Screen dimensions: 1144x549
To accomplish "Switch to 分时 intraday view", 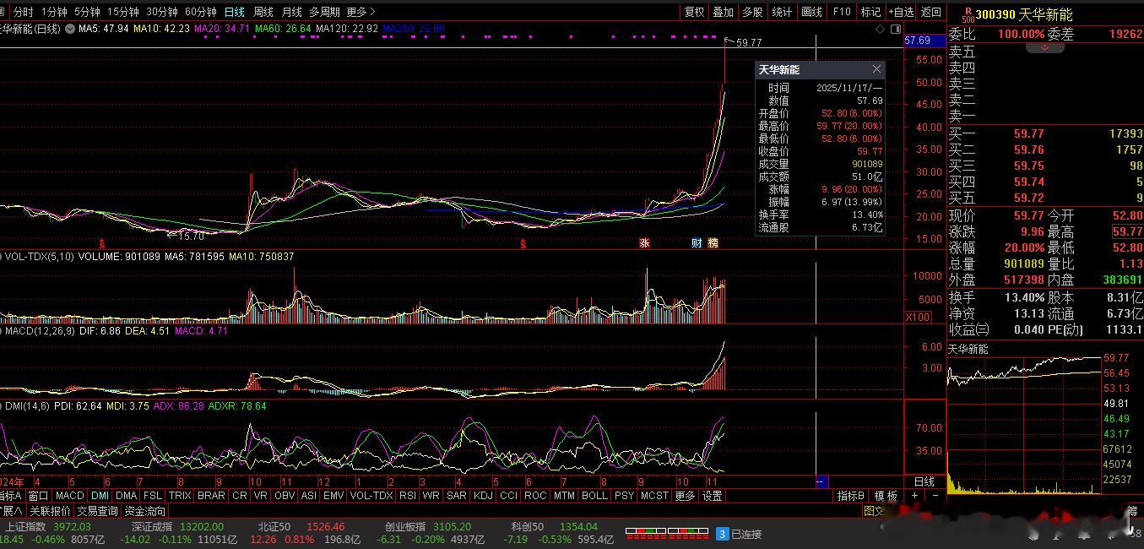I will click(x=24, y=12).
